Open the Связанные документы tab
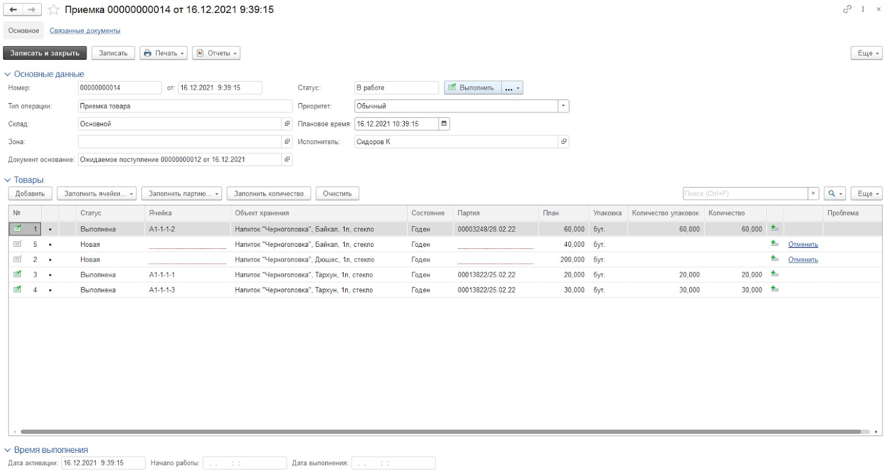This screenshot has width=891, height=474. pyautogui.click(x=85, y=31)
